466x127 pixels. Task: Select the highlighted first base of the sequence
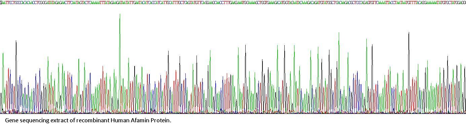[x=1, y=2]
